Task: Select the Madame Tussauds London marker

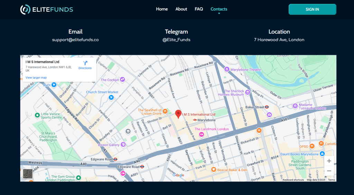Action: tap(295, 106)
